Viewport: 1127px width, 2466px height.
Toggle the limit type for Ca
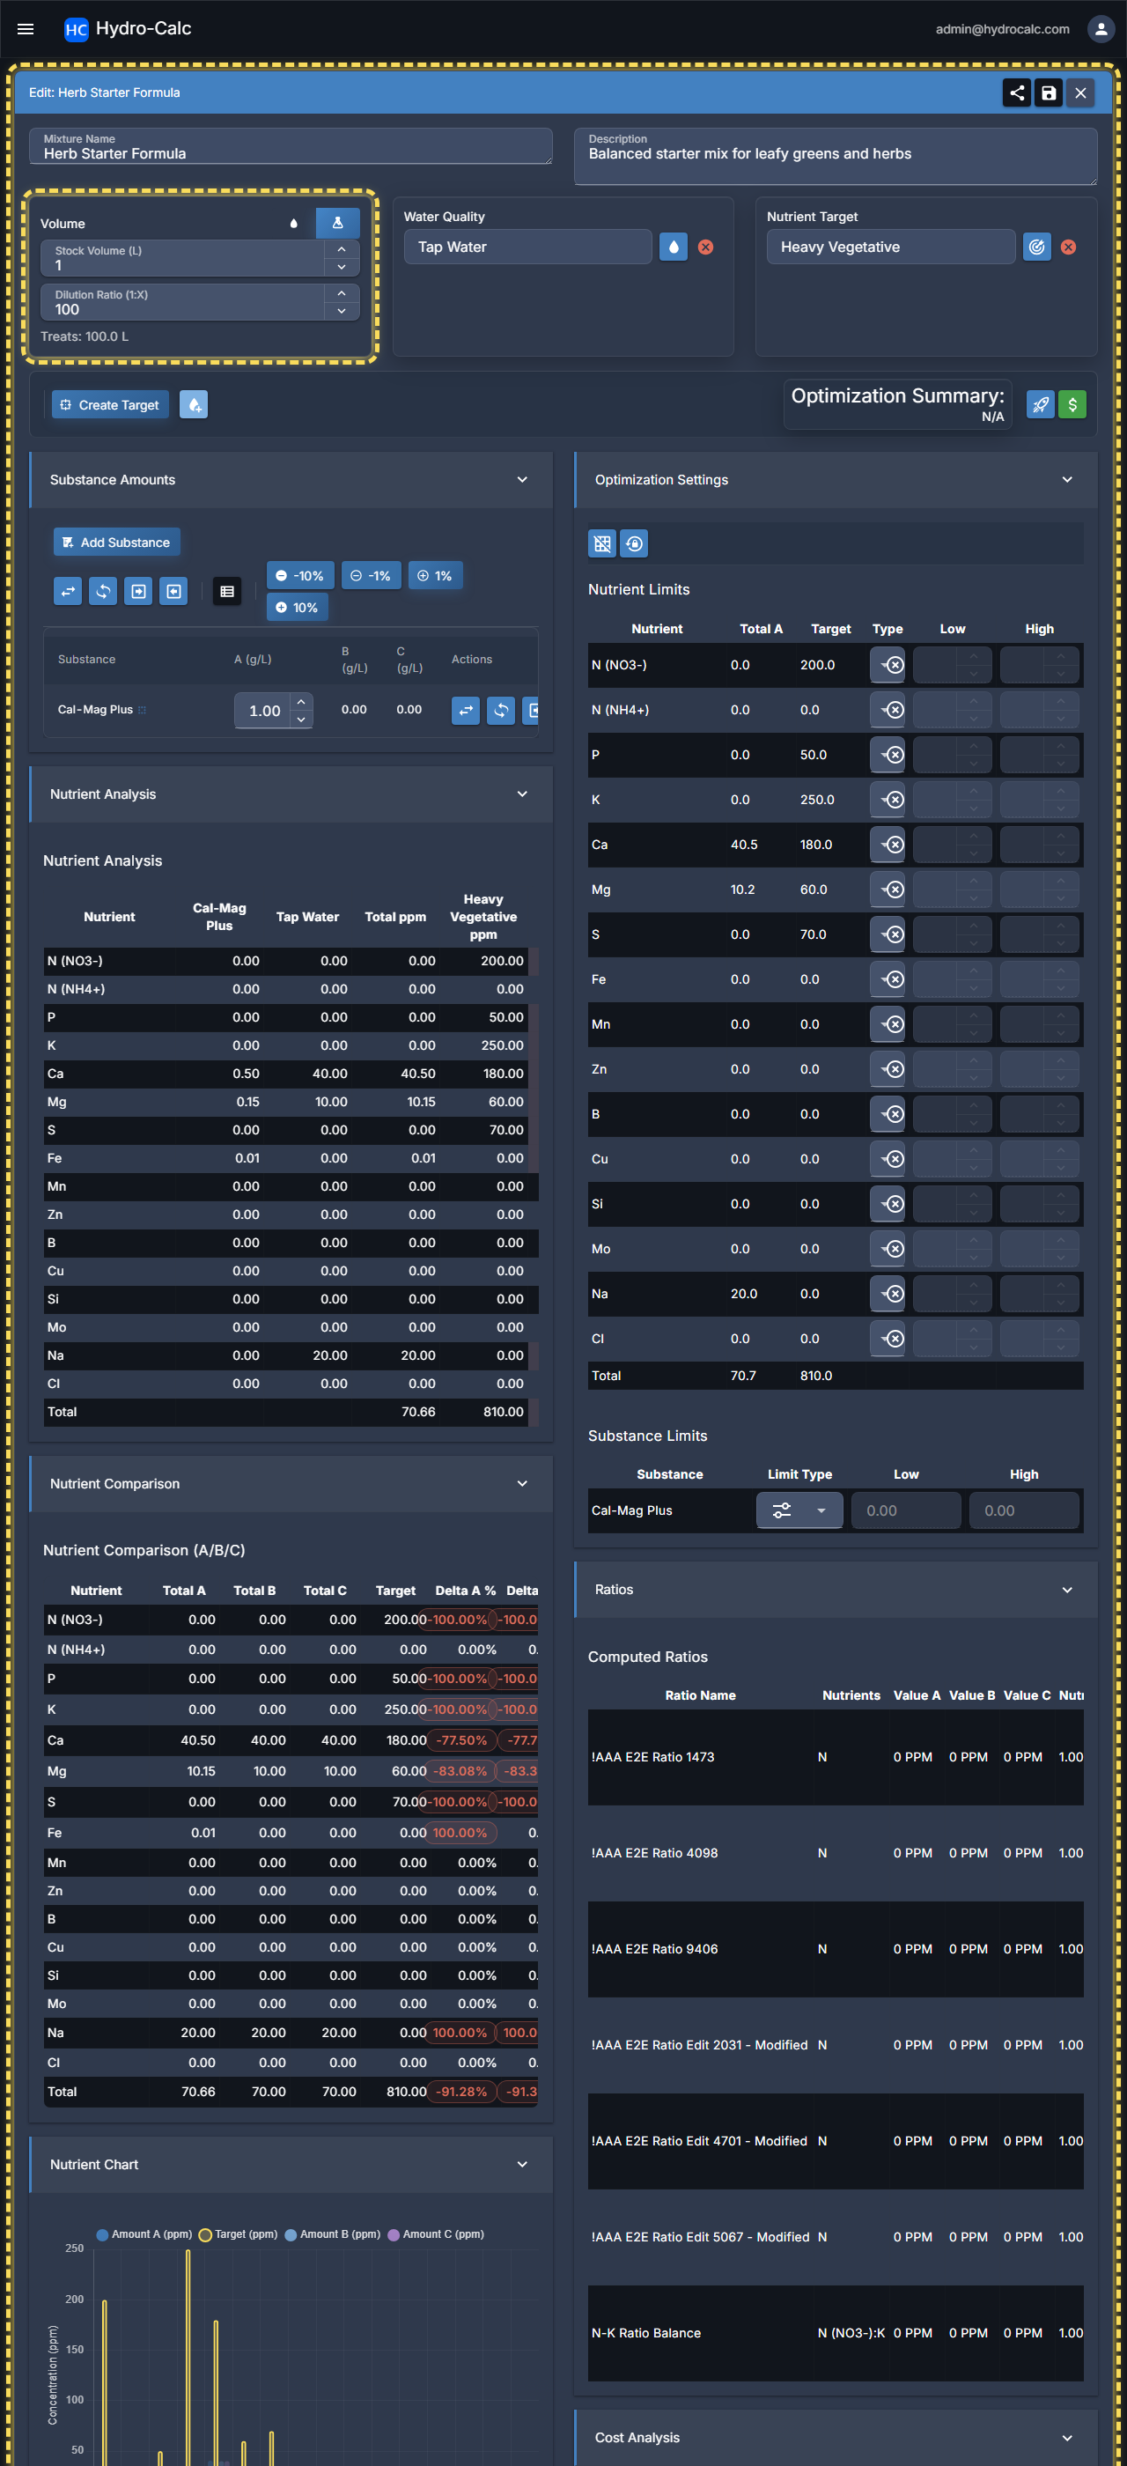click(x=888, y=845)
